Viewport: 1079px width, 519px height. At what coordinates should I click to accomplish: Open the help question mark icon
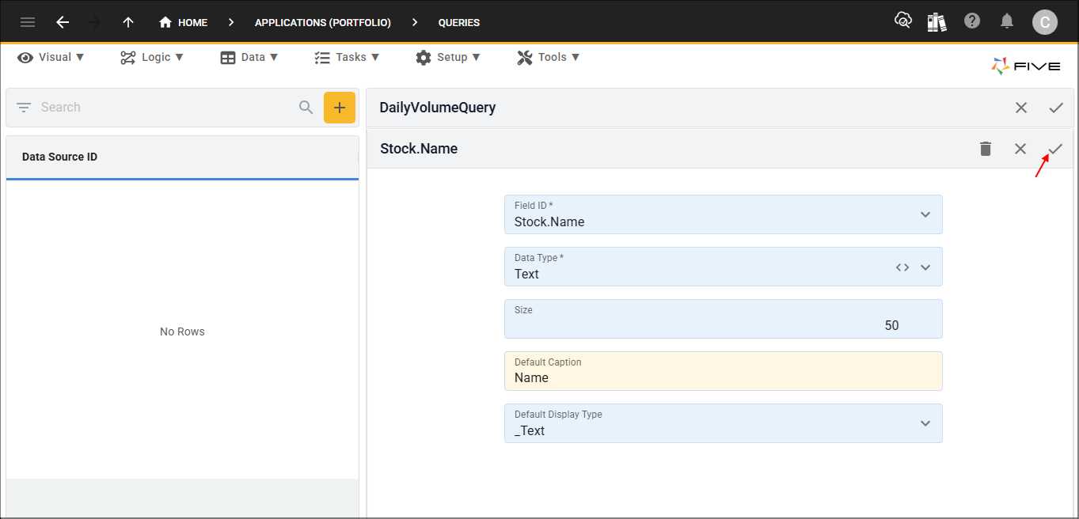coord(972,21)
